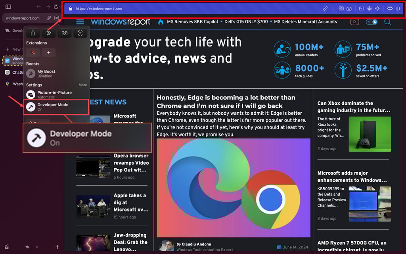406x254 pixels.
Task: Open the console icon in blue toolbar
Action: click(362, 9)
